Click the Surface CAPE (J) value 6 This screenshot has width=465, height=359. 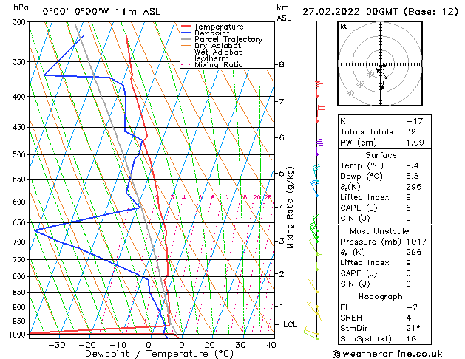[408, 208]
